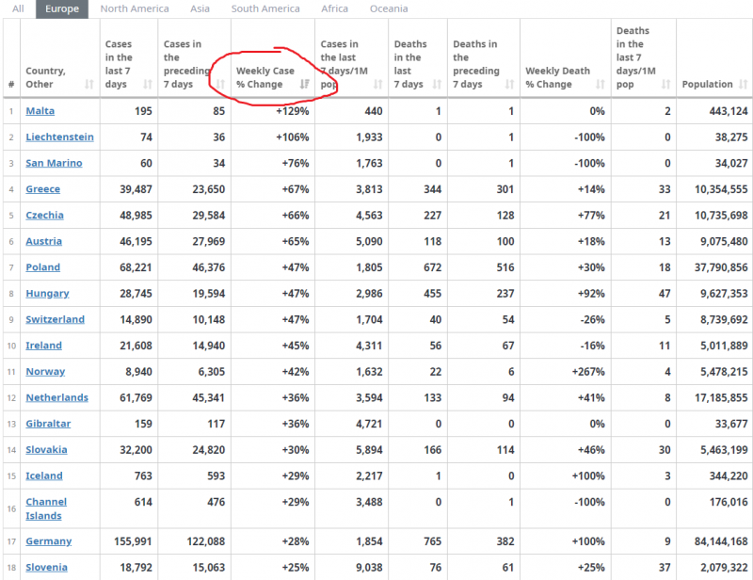The image size is (753, 580).
Task: Click the Greece cases value 39,487 cell
Action: pos(133,189)
